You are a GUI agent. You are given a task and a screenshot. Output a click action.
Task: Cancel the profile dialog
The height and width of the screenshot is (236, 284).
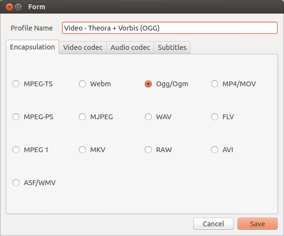click(x=213, y=224)
